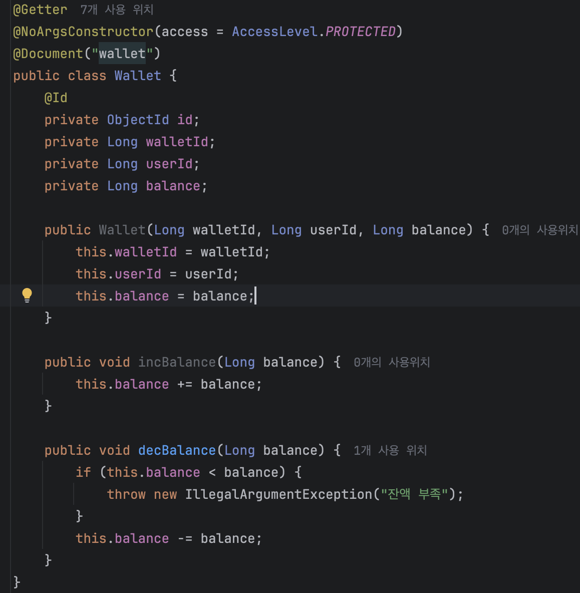Open the '7개 사용 위치' usages hint
The width and height of the screenshot is (580, 593).
click(x=117, y=10)
